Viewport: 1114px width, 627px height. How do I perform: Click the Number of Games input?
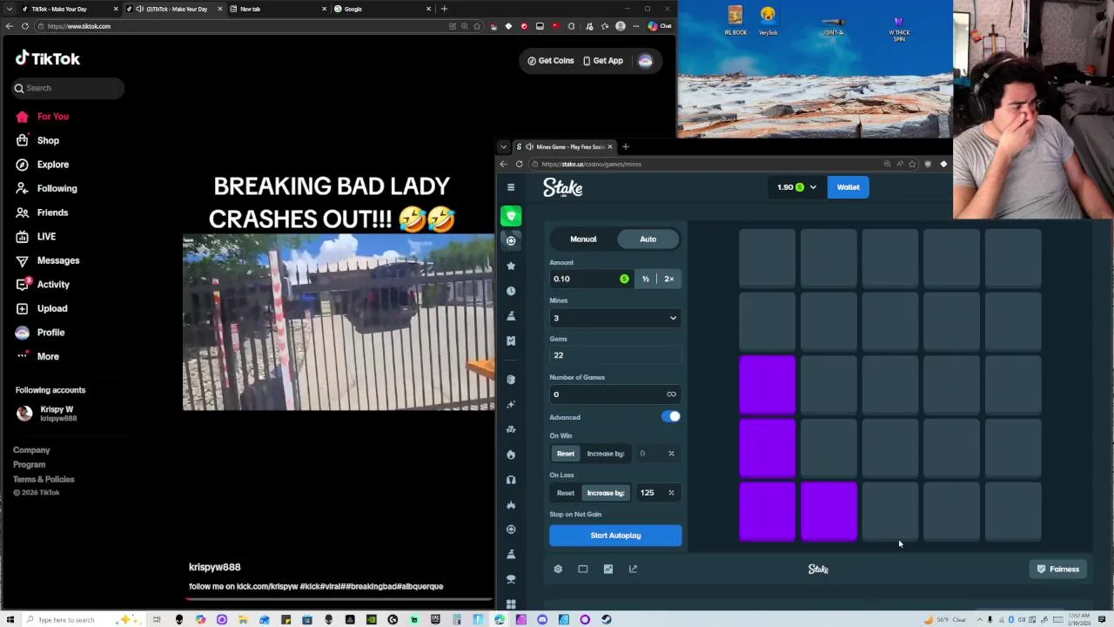coord(615,394)
